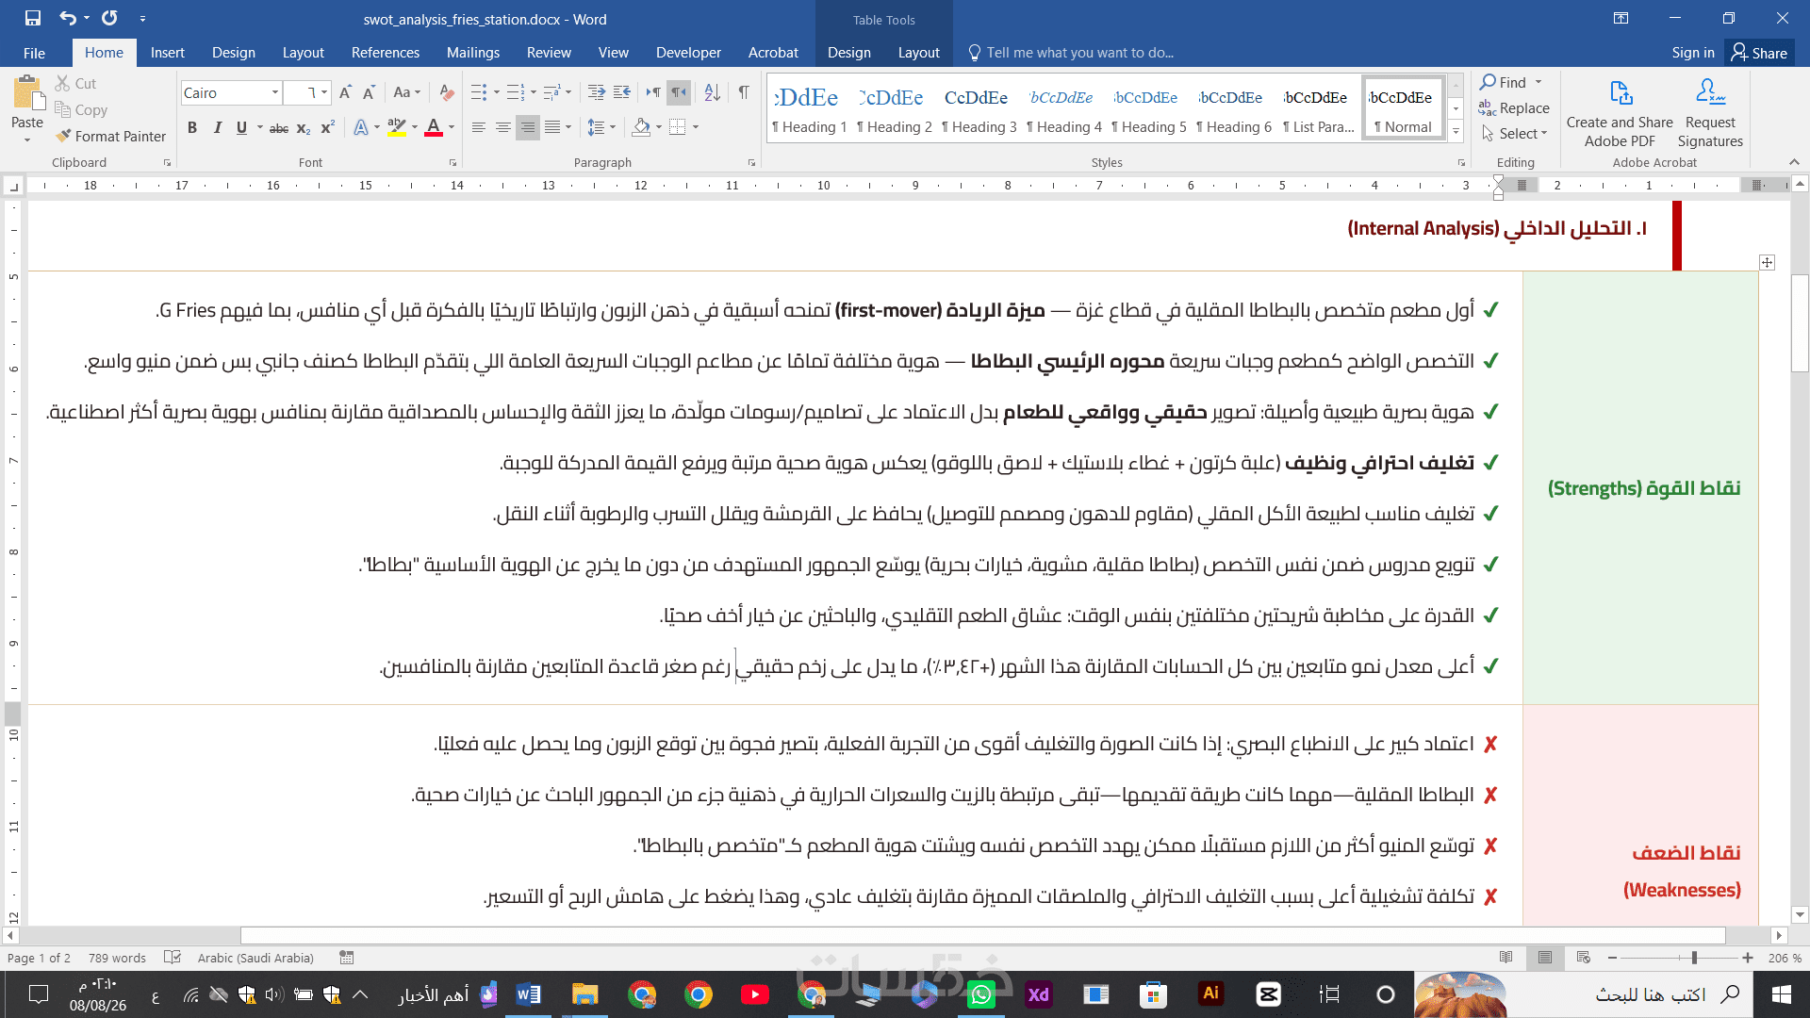Screen dimensions: 1810x1018
Task: Undo the last action
Action: pyautogui.click(x=68, y=18)
